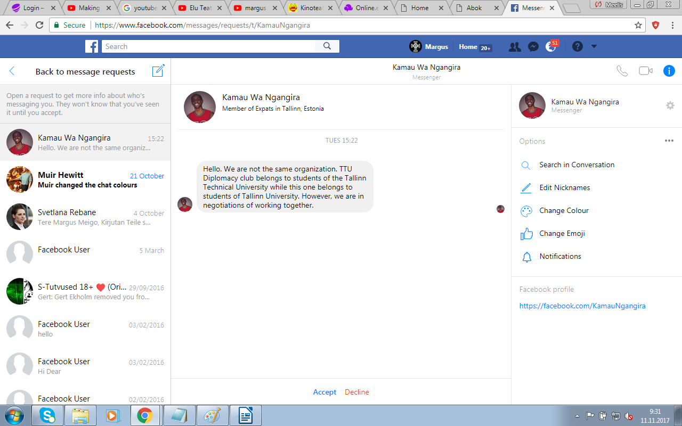Close the Home tab
The image size is (682, 426).
pyautogui.click(x=441, y=8)
